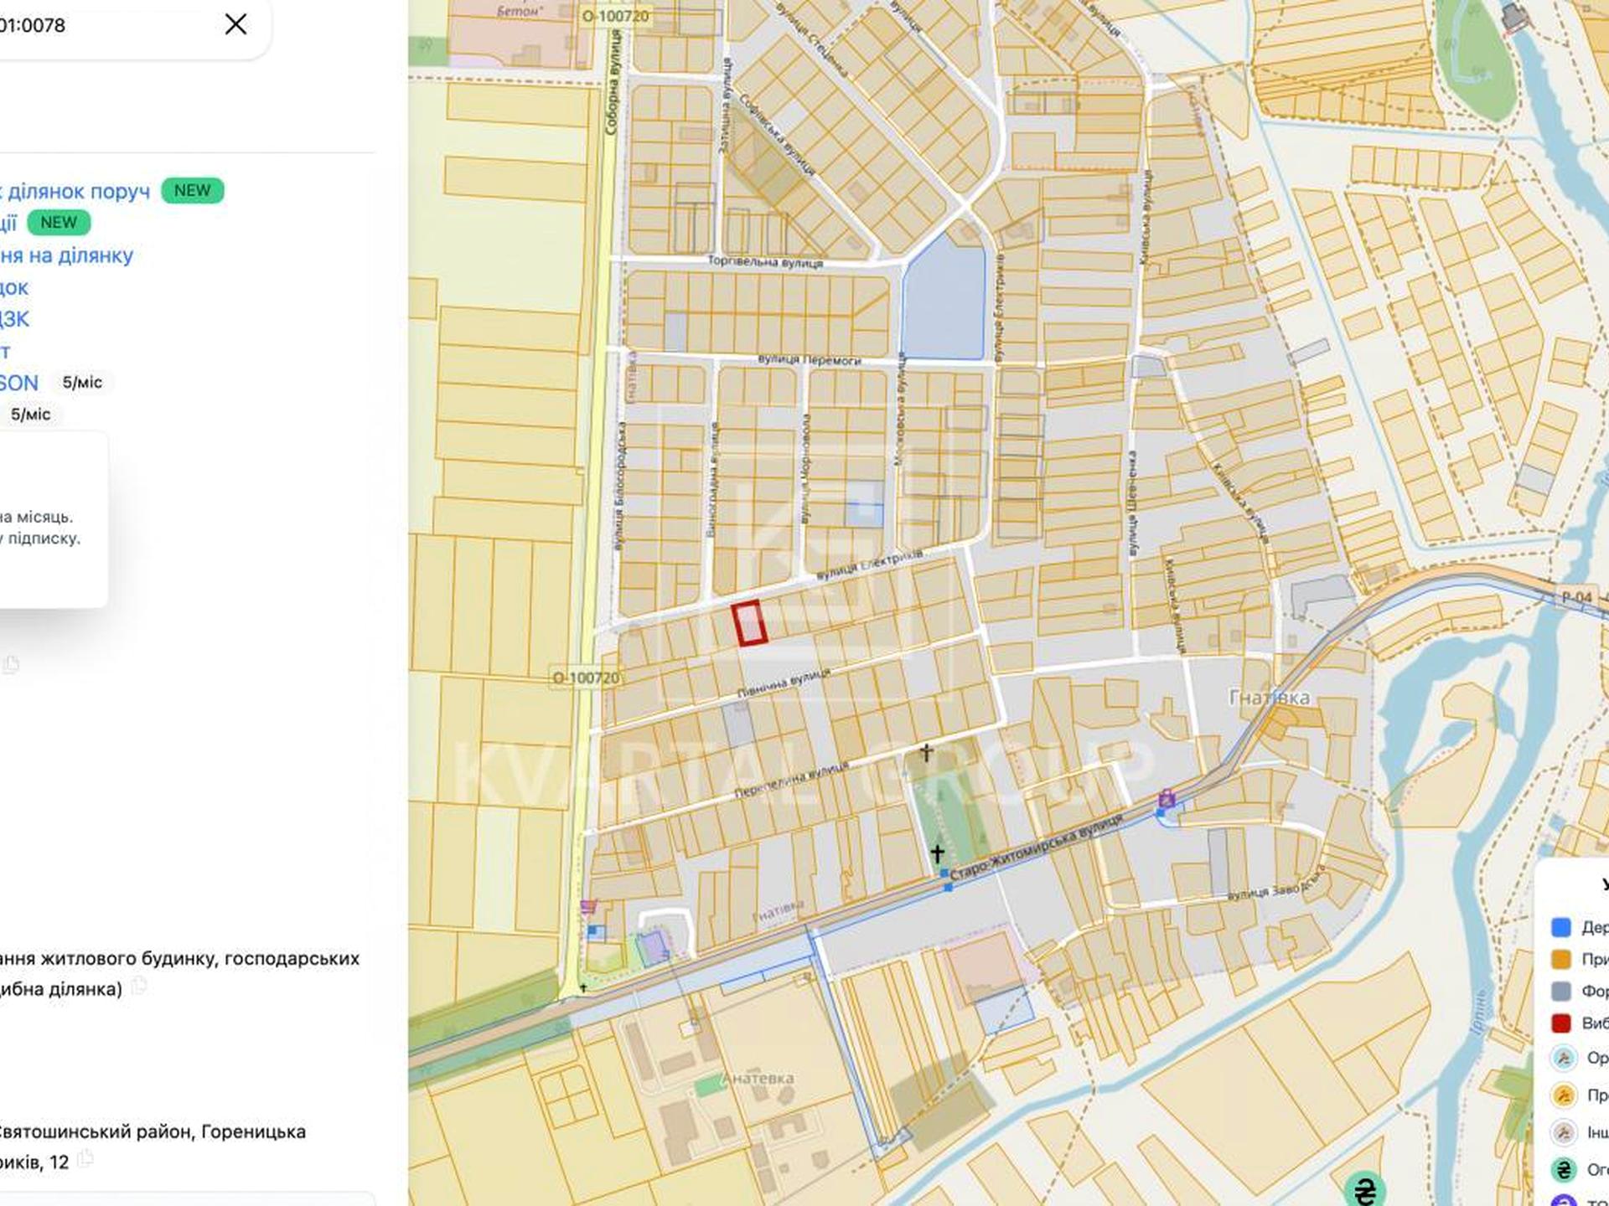Click the green hryvnia marker on the map

[1364, 1189]
